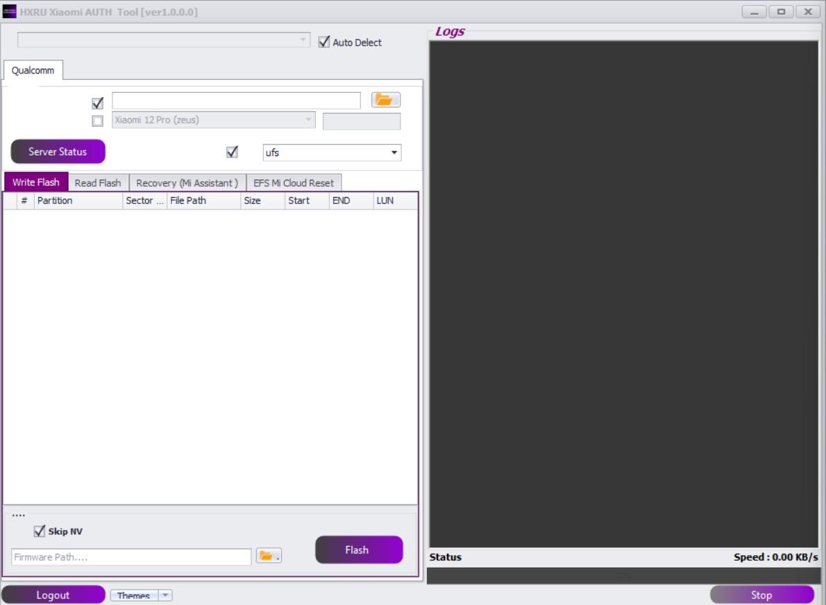Expand the Xiaomi 12 Pro (zeus) model dropdown

pos(213,120)
